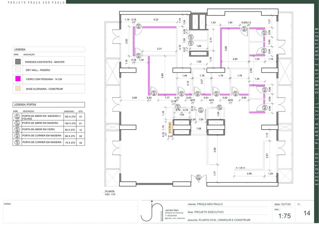The height and width of the screenshot is (225, 319).
Task: Click the @jamile_neri_interiores Instagram handle
Action: (x=176, y=218)
